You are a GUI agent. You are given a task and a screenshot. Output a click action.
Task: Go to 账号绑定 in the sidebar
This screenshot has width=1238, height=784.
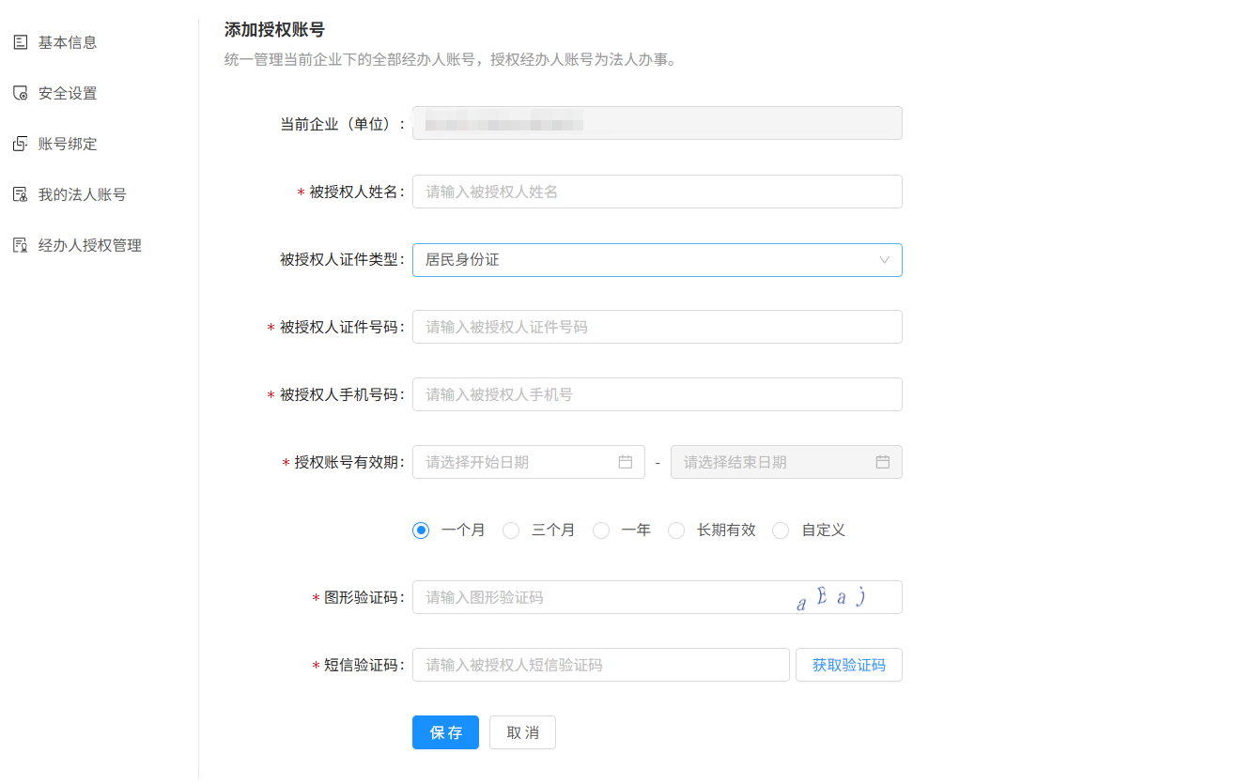click(68, 144)
